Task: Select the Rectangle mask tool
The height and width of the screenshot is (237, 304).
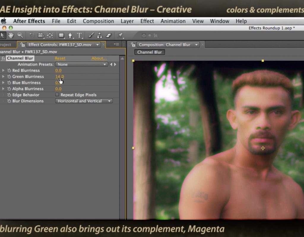Action: [61, 36]
